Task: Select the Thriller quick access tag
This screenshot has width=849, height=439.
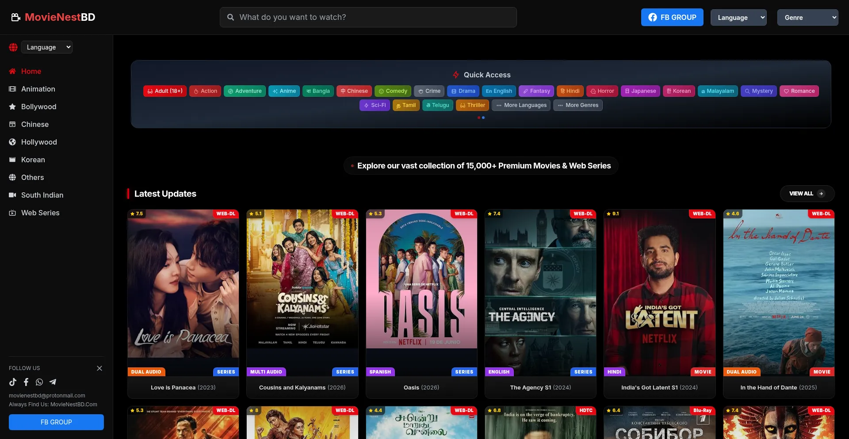Action: coord(472,105)
